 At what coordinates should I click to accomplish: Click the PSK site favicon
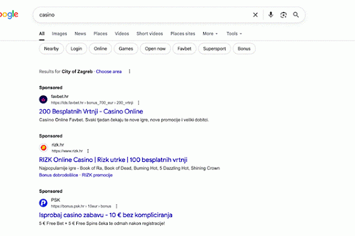point(43,202)
